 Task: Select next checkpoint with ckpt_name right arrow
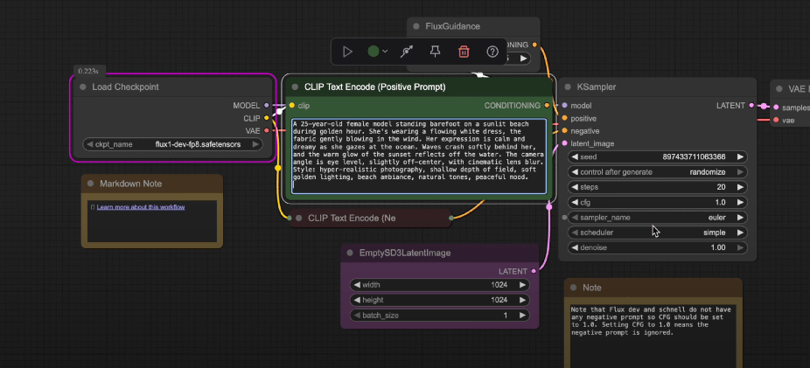pos(255,144)
